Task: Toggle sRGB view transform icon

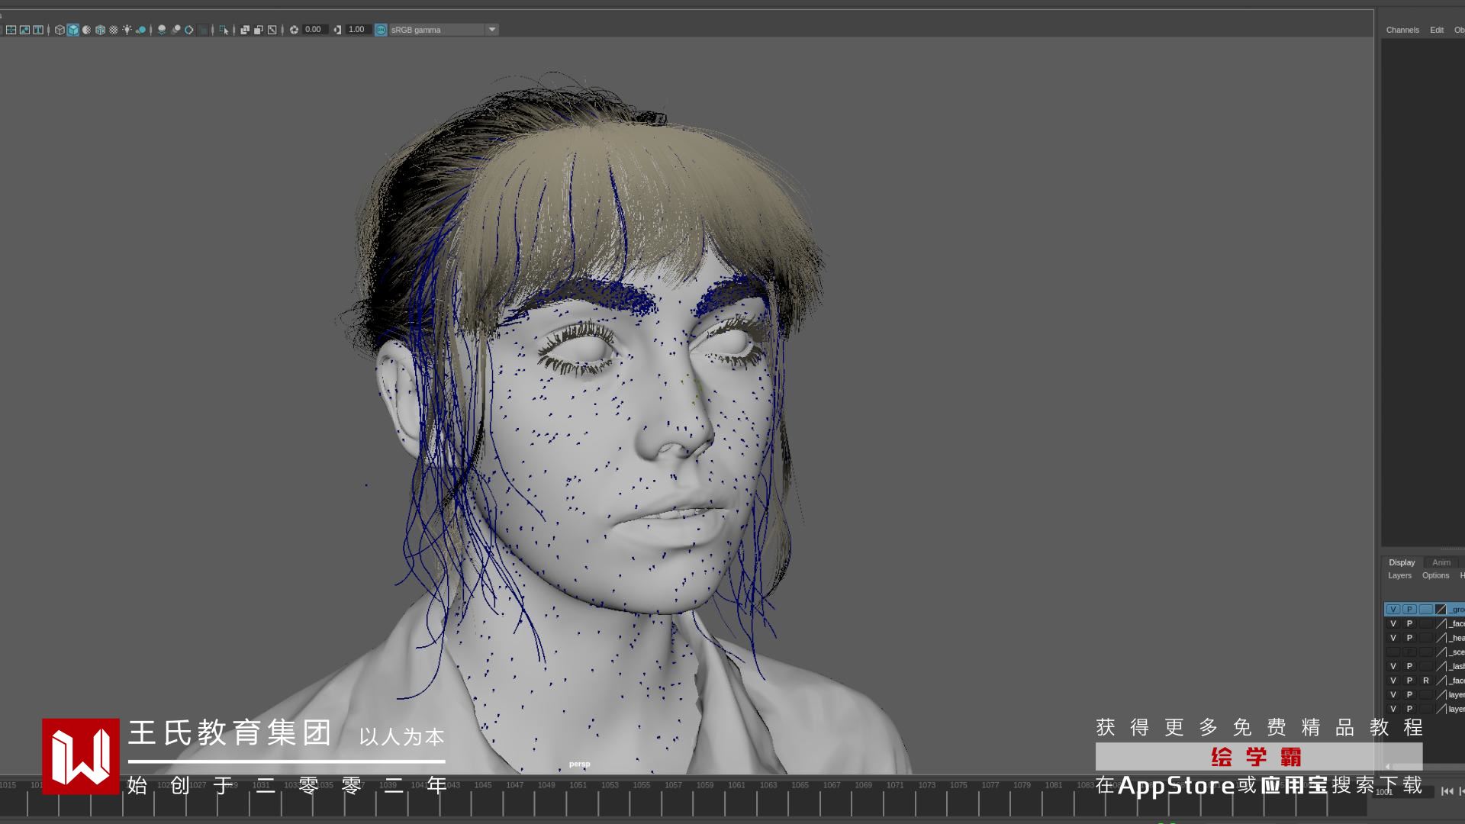Action: click(x=381, y=30)
